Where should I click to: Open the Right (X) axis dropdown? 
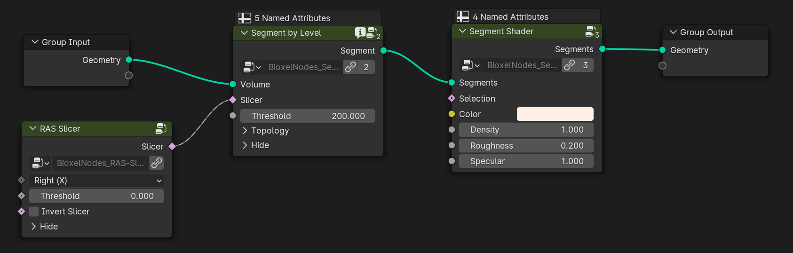pos(96,181)
